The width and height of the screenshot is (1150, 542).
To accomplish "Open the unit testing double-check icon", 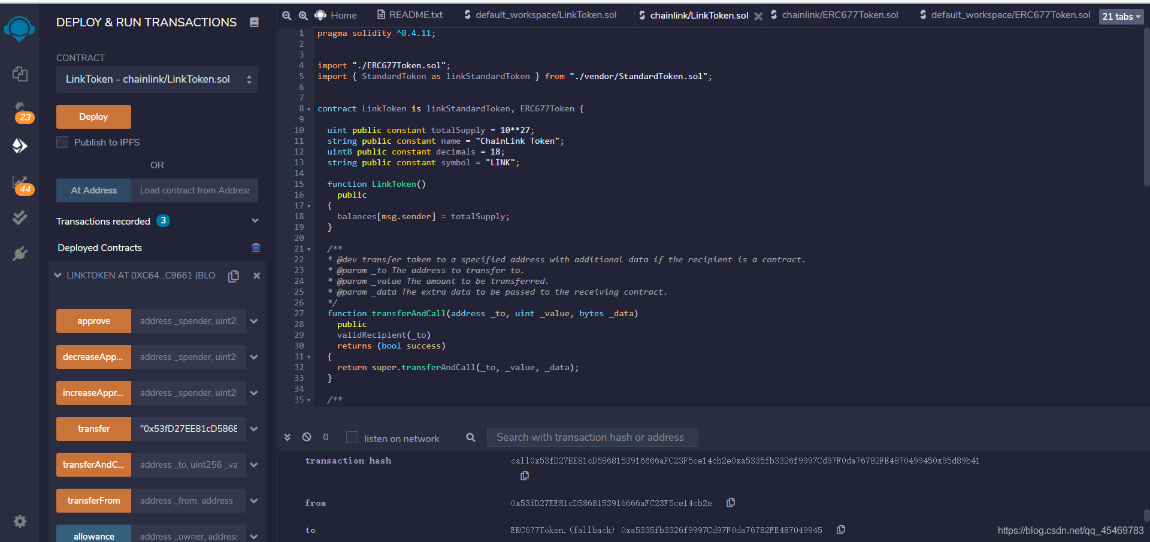I will click(x=20, y=217).
